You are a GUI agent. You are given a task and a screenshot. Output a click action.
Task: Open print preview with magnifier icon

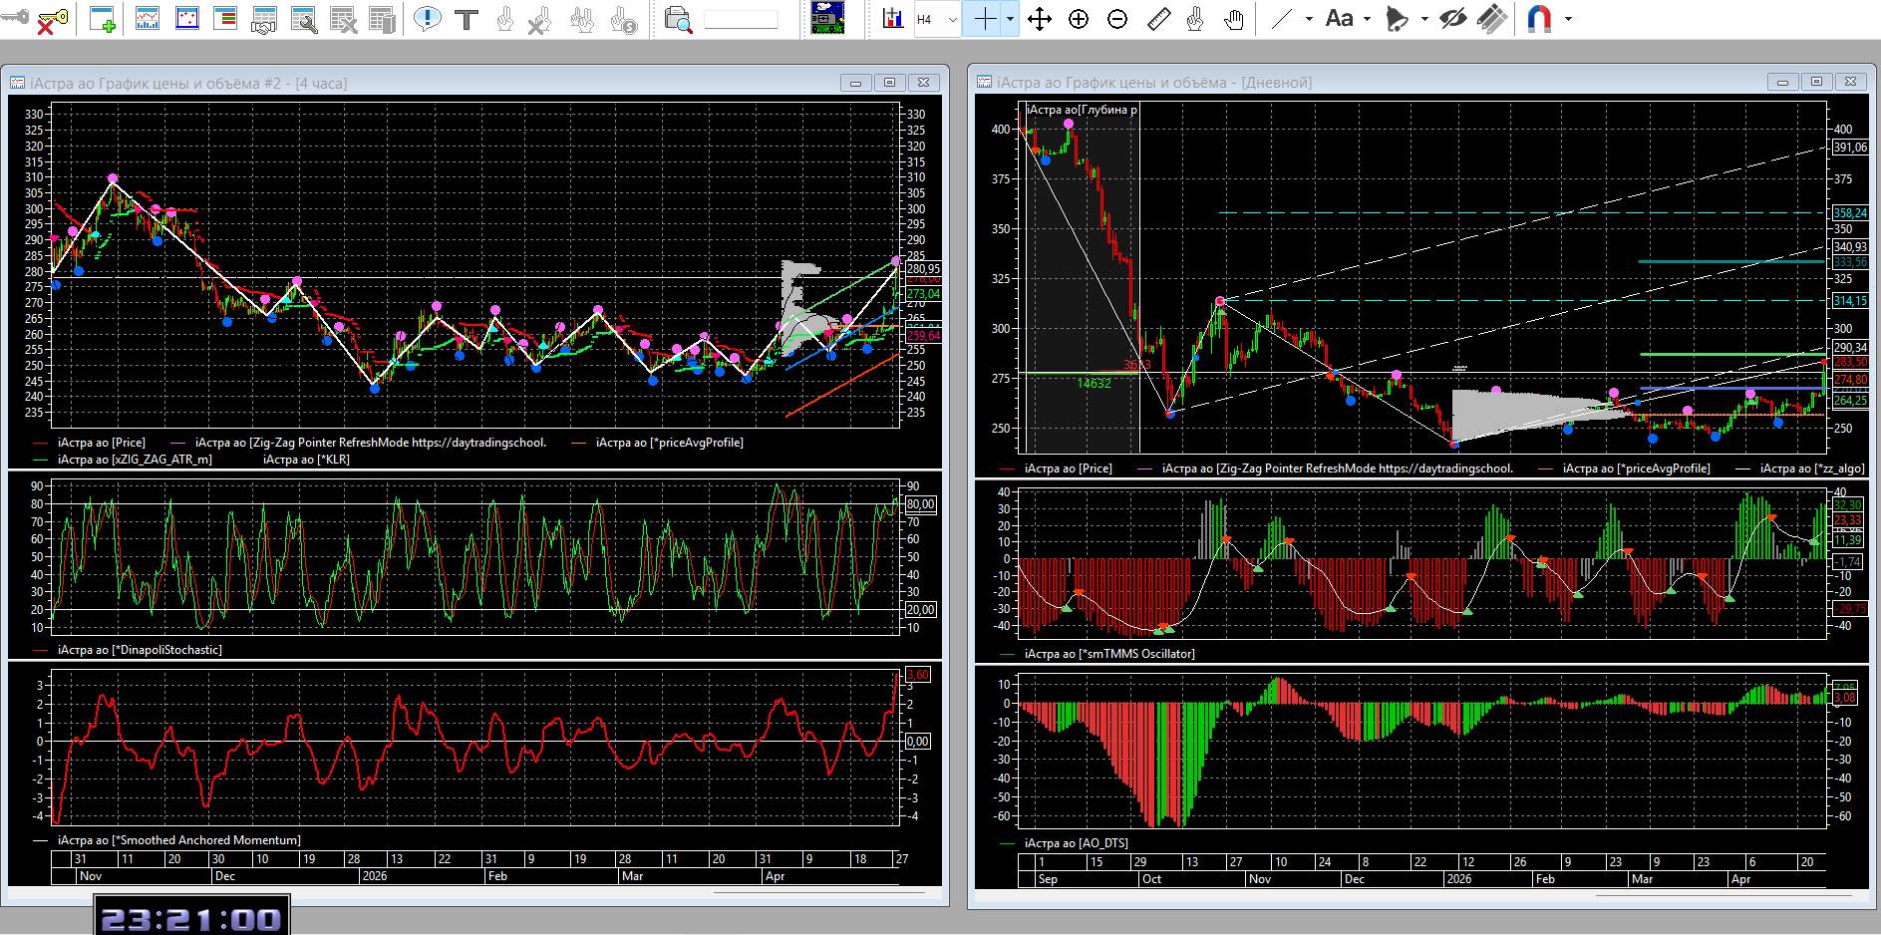[x=678, y=19]
